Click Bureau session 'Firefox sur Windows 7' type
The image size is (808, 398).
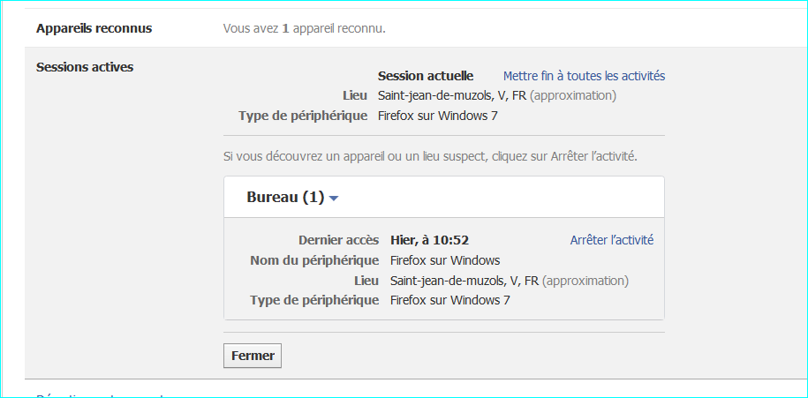coord(449,300)
